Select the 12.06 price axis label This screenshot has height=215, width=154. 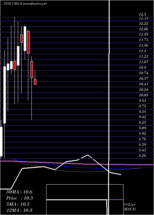pos(144,29)
